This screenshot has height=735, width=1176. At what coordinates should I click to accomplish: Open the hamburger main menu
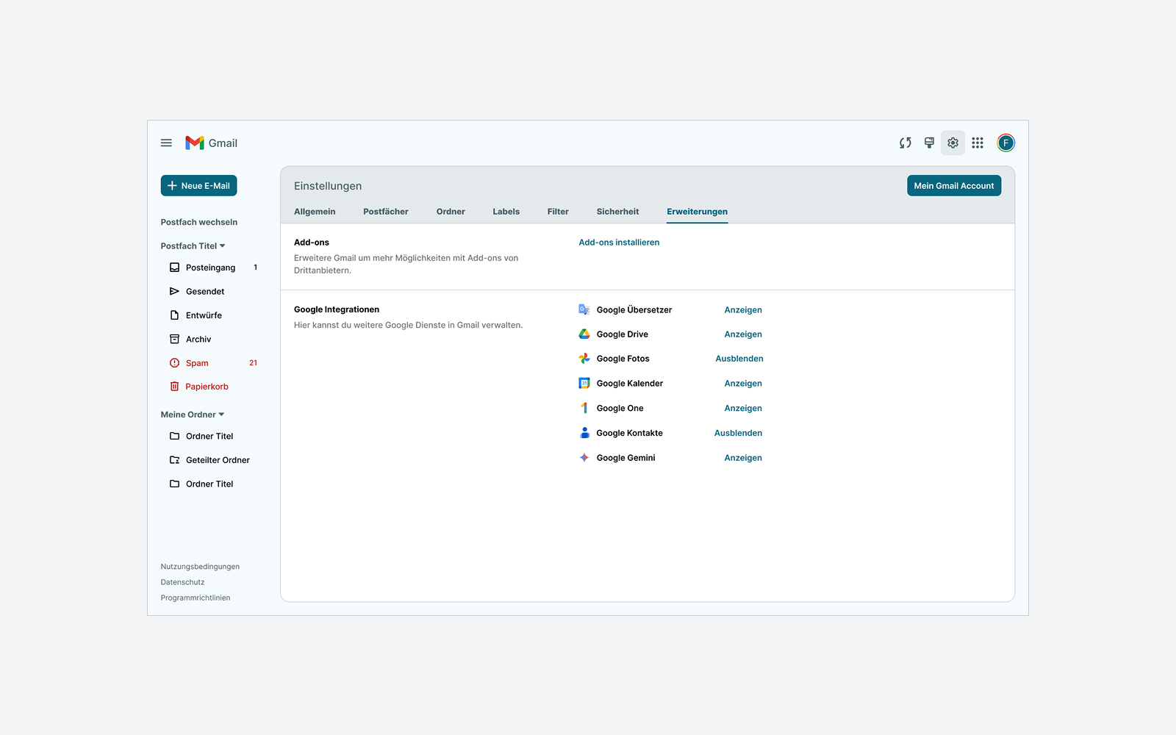(166, 143)
